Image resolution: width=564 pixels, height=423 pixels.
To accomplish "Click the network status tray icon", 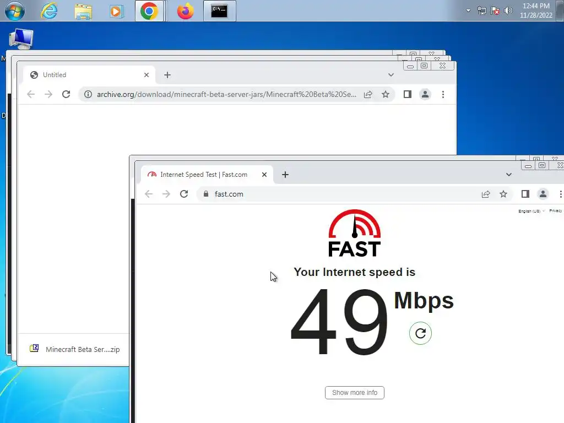I will (481, 11).
